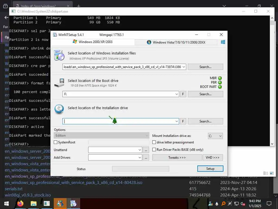Open the win98qi_v0.9.3_stock.iso link

tap(28, 195)
